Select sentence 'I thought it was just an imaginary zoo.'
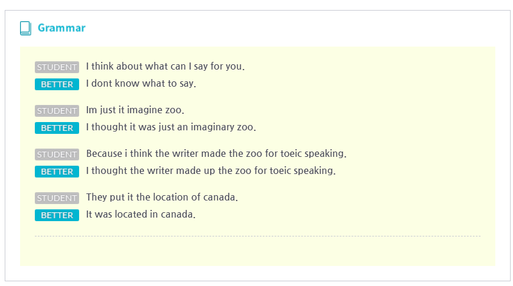Image resolution: width=513 pixels, height=286 pixels. [171, 127]
